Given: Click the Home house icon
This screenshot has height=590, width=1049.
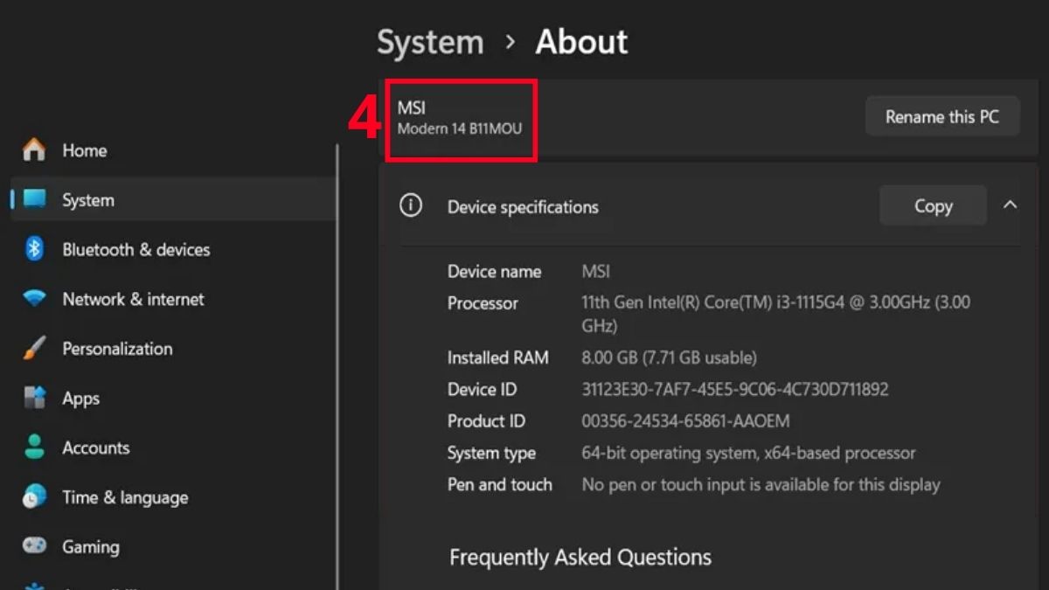Looking at the screenshot, I should [x=34, y=150].
